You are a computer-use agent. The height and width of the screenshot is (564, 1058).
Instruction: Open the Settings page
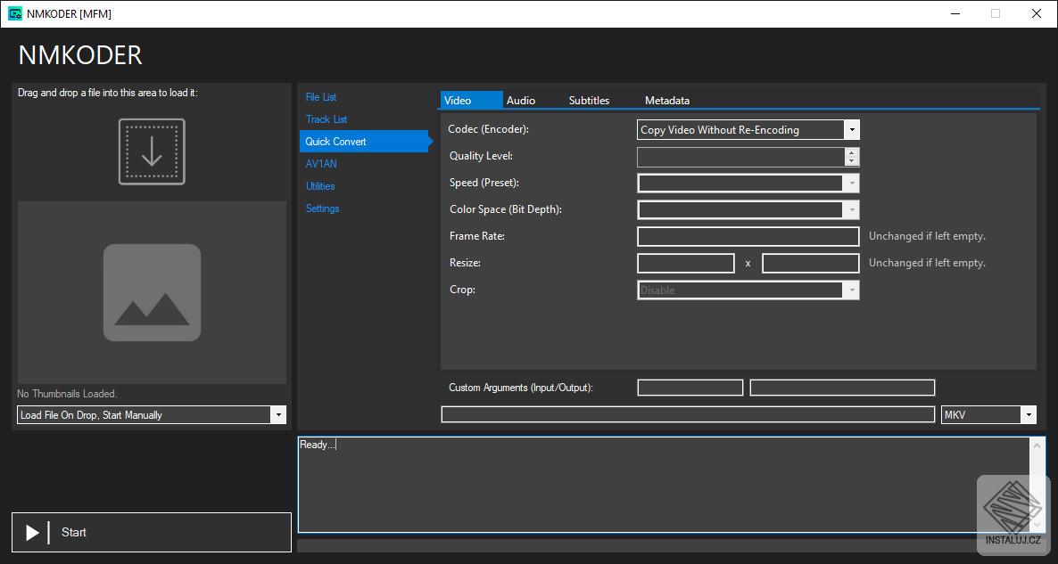pyautogui.click(x=323, y=208)
